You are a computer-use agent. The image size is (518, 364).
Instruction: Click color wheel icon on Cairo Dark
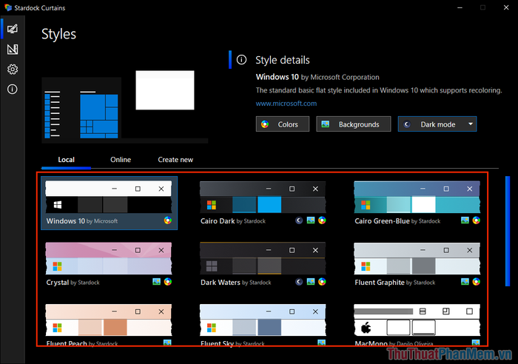322,220
